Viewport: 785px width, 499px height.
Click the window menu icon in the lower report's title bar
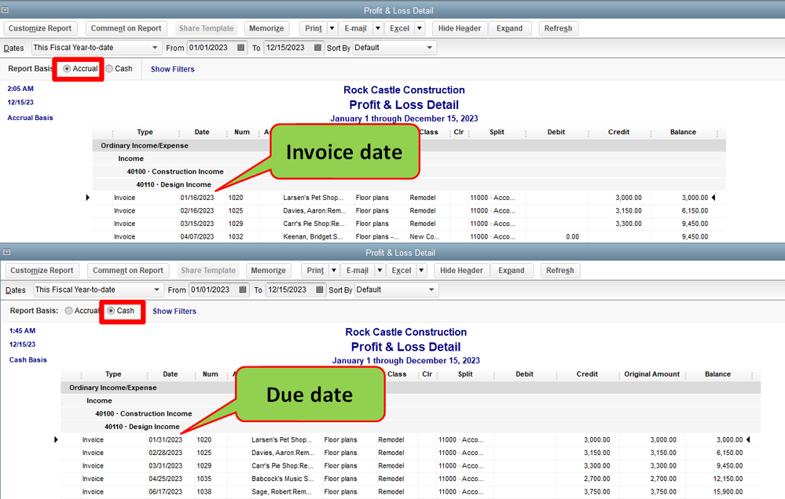[x=6, y=253]
